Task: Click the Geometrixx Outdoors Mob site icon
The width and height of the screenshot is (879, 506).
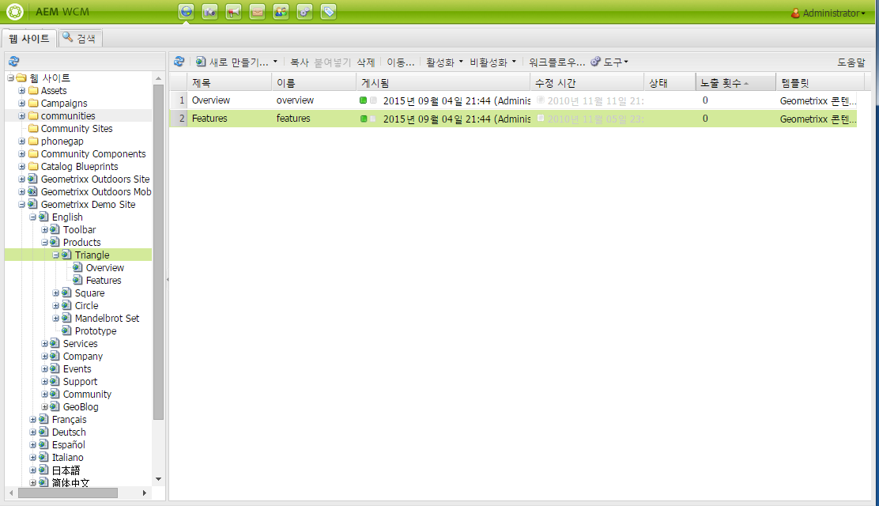Action: coord(33,192)
